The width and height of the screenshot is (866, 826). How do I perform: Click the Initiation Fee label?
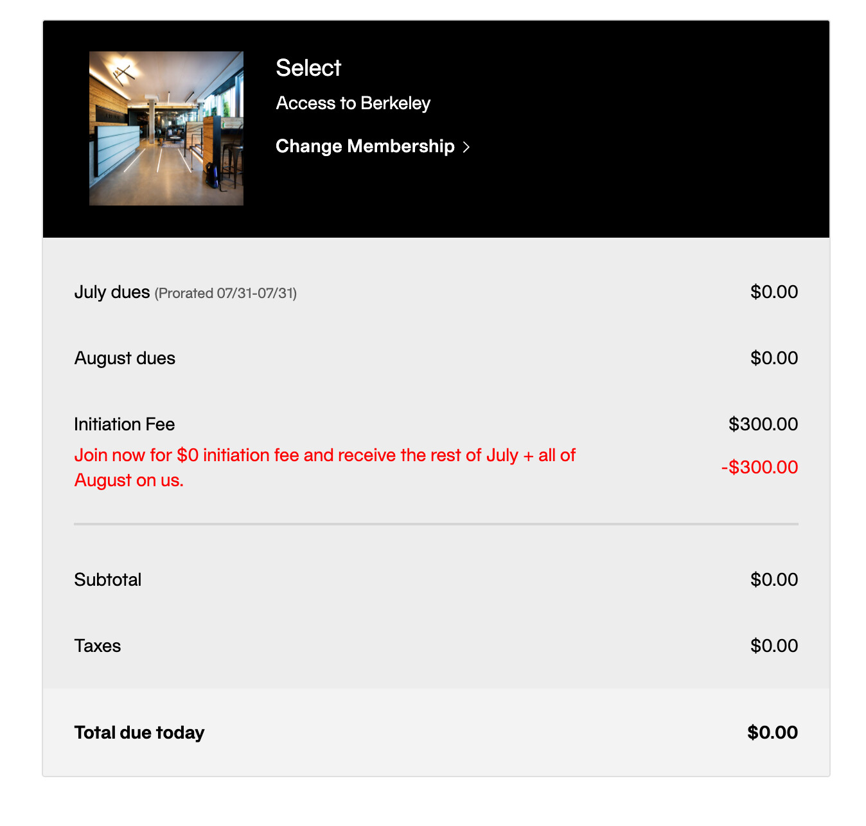pyautogui.click(x=124, y=425)
